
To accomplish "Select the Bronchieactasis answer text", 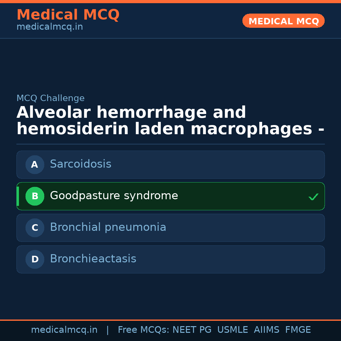I will [x=93, y=259].
